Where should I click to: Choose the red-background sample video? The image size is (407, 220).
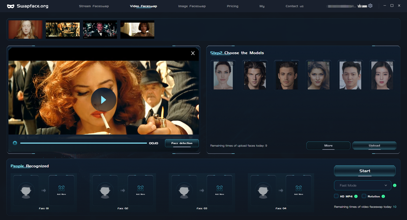[25, 30]
